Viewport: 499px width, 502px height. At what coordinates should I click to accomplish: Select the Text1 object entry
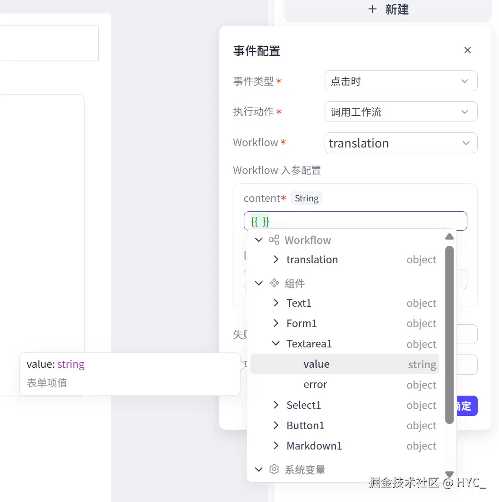point(345,303)
